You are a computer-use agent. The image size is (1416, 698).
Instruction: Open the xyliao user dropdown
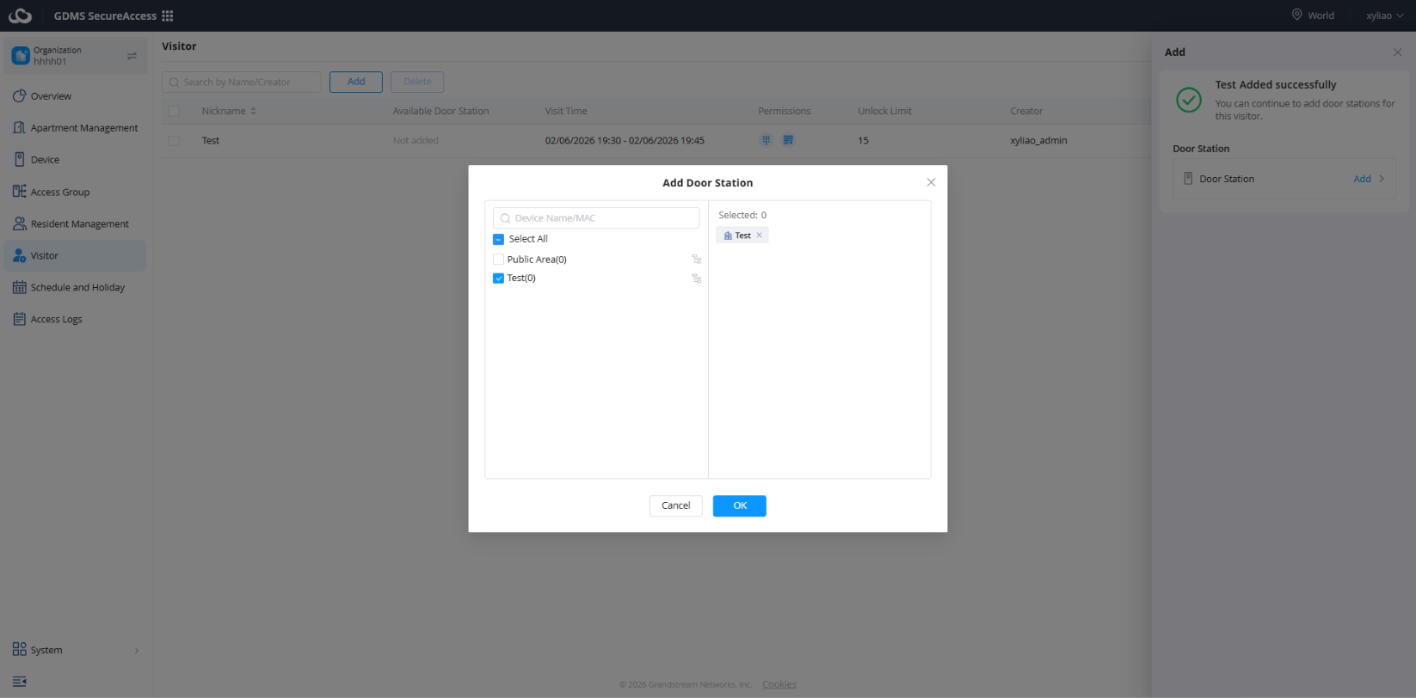tap(1385, 15)
